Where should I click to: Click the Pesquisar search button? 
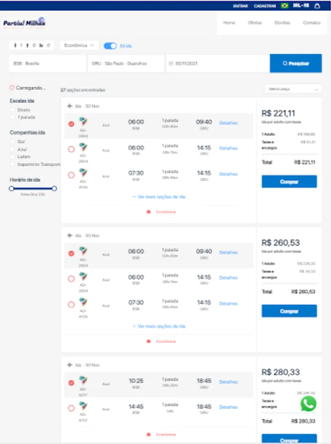[295, 63]
